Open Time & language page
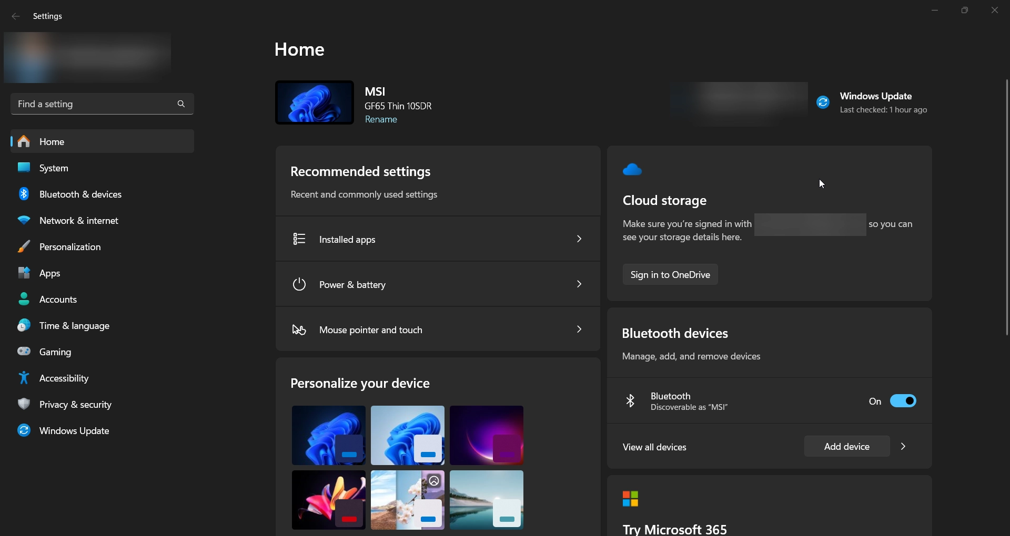 point(102,325)
